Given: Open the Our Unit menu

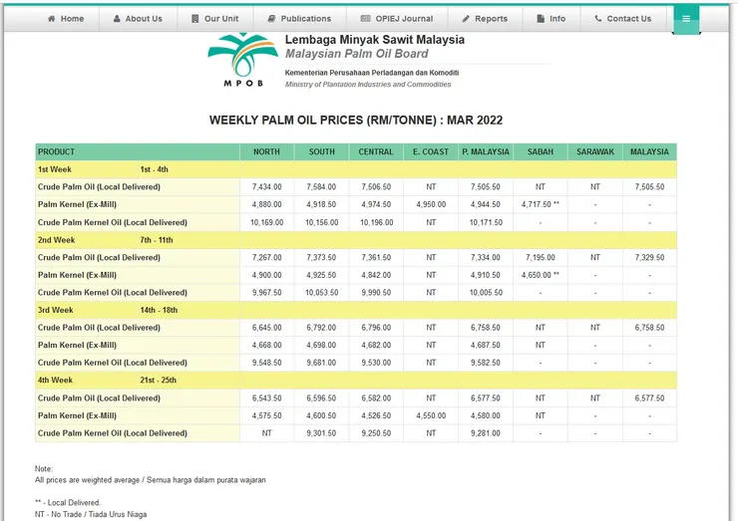Looking at the screenshot, I should (215, 19).
